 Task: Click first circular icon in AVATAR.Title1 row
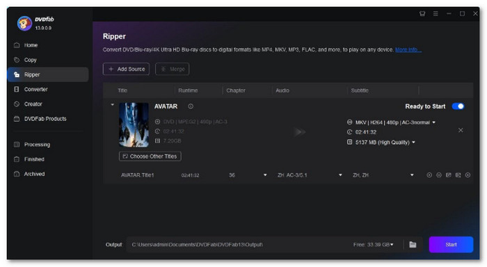pos(429,175)
